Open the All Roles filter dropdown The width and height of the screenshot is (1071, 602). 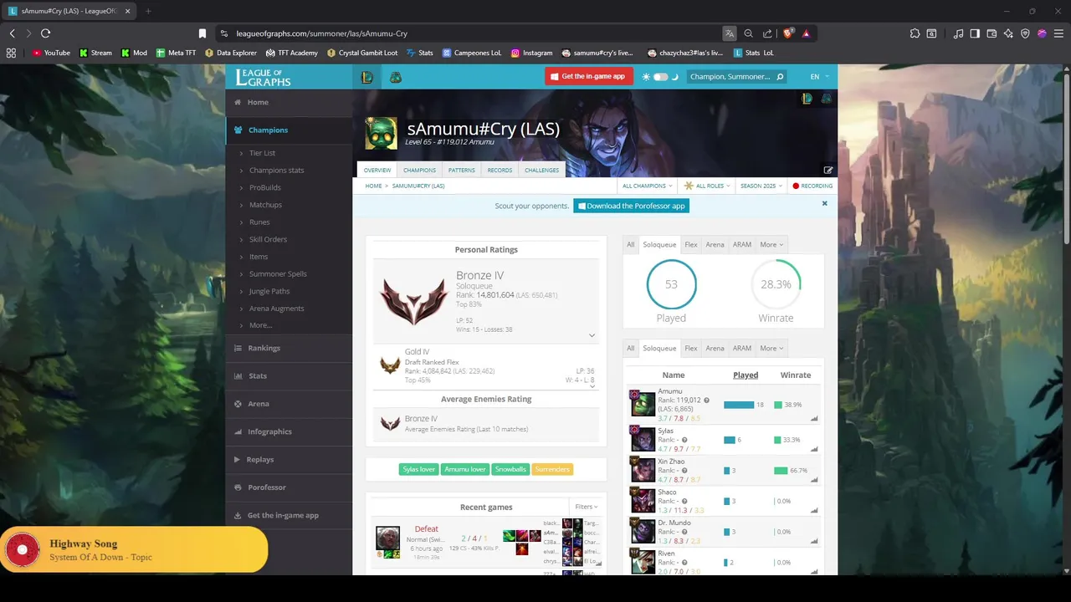click(x=707, y=186)
